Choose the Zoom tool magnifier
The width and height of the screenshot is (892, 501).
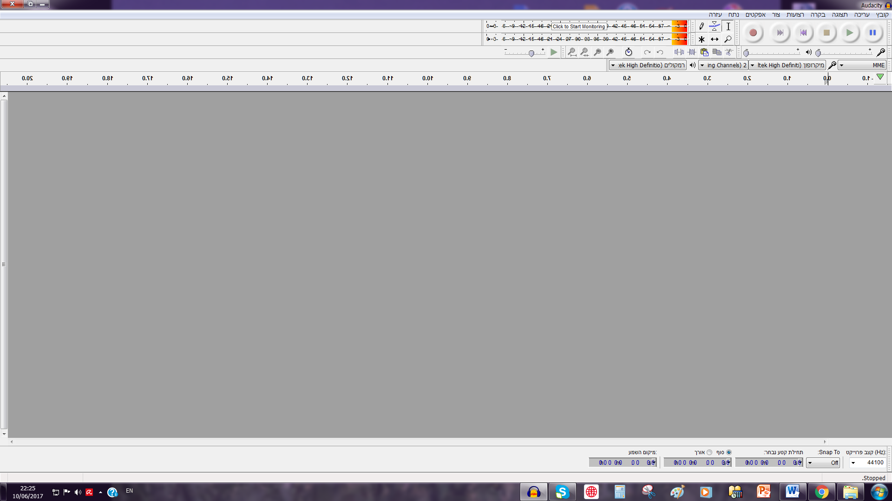tap(728, 39)
